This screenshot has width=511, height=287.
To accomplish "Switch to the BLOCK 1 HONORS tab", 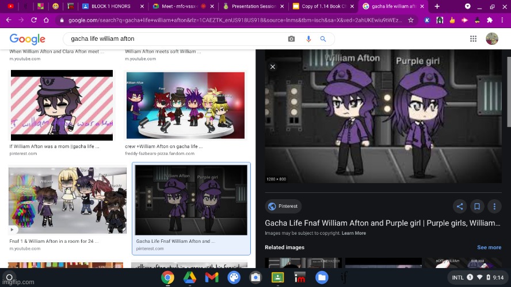I will coord(111,6).
